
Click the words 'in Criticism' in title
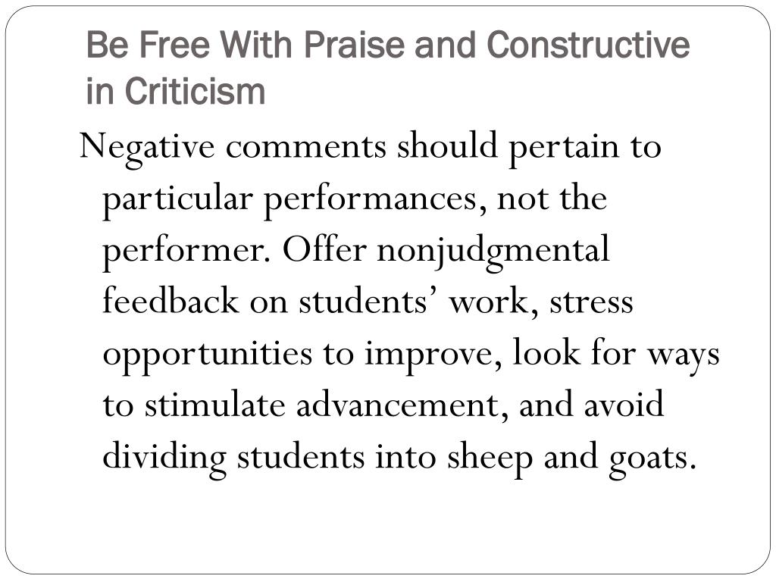pyautogui.click(x=176, y=91)
